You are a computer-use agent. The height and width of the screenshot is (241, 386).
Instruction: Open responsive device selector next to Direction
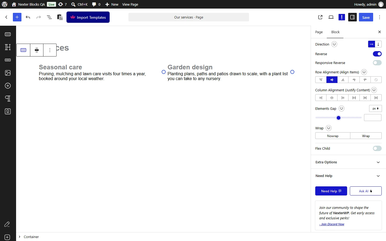tap(334, 44)
